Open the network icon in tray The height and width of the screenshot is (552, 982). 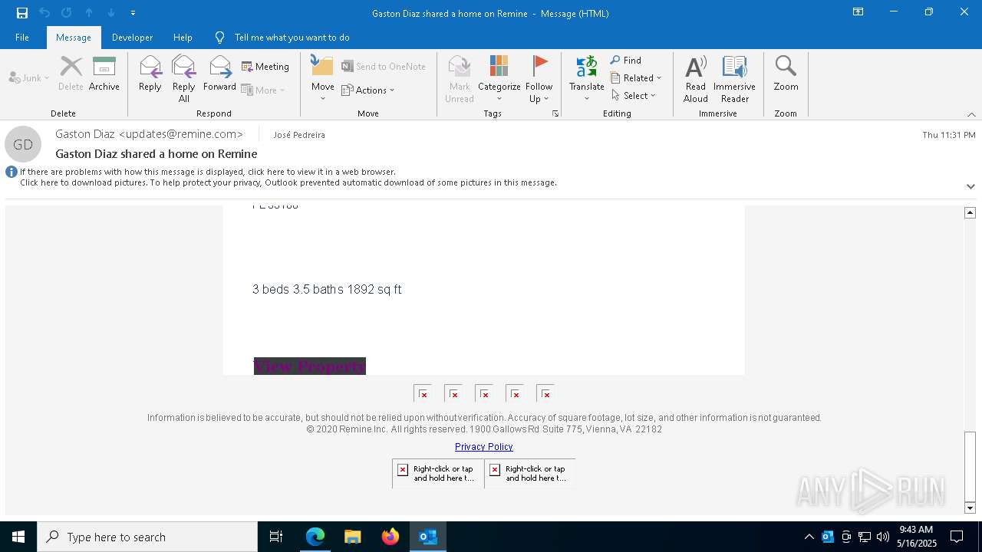(x=865, y=537)
